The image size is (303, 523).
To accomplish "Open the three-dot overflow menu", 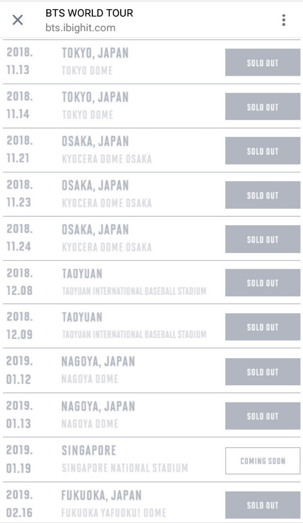I will 284,20.
